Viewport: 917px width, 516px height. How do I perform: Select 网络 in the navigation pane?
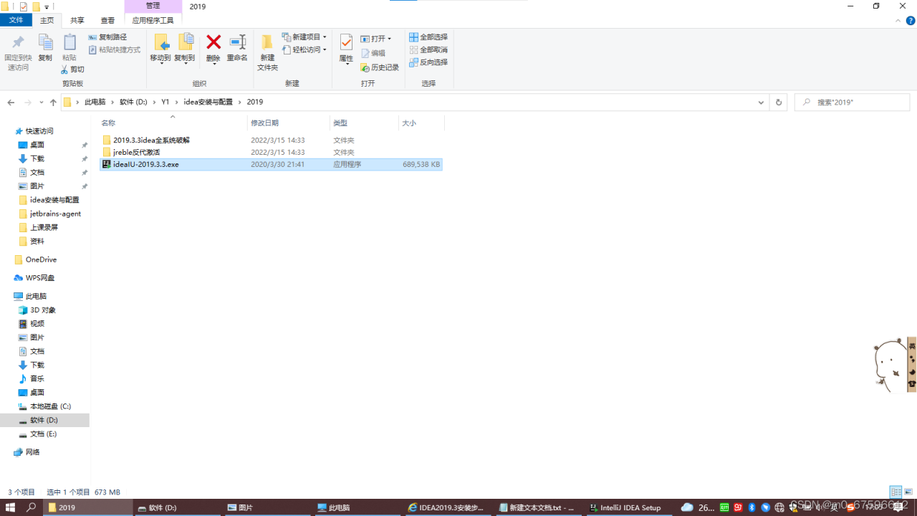pos(33,452)
